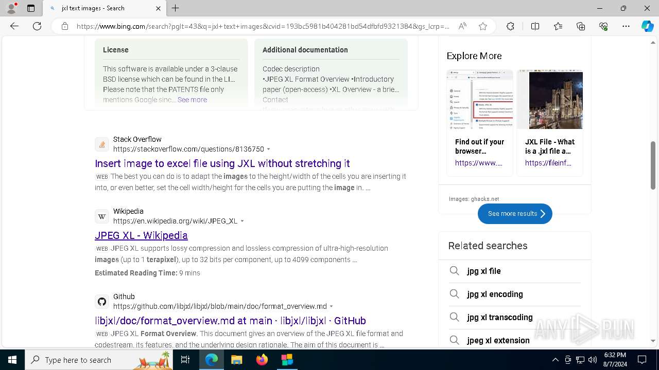Open Settings and more menu
Image resolution: width=659 pixels, height=370 pixels.
pyautogui.click(x=626, y=26)
